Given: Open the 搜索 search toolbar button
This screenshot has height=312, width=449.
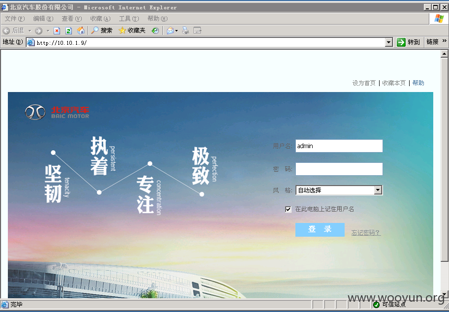Looking at the screenshot, I should [x=102, y=31].
